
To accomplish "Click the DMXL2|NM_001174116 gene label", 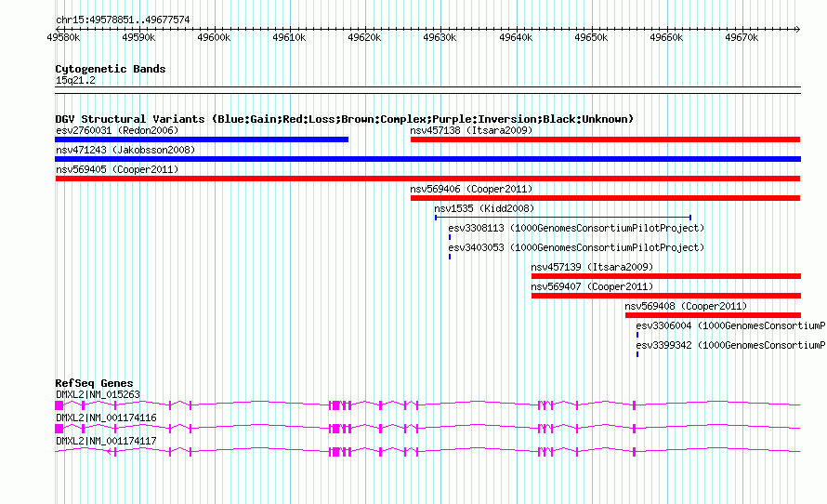I will (106, 418).
